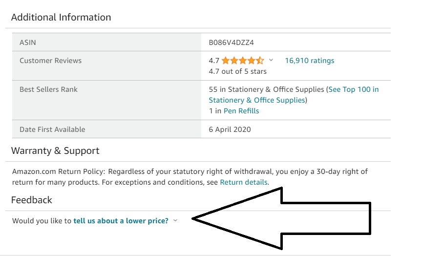
Task: Expand the ratings breakdown chevron beside stars
Action: coord(271,60)
